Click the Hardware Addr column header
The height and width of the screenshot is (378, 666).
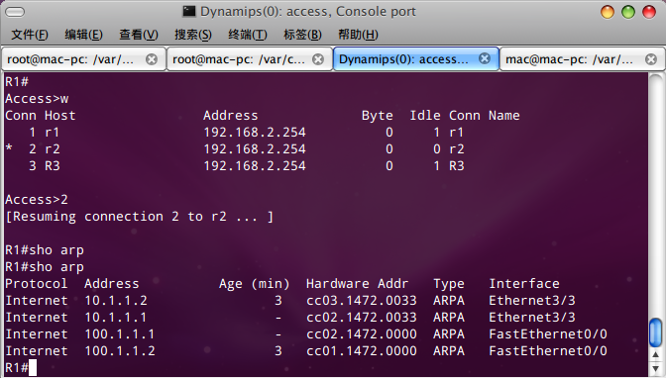pos(357,283)
